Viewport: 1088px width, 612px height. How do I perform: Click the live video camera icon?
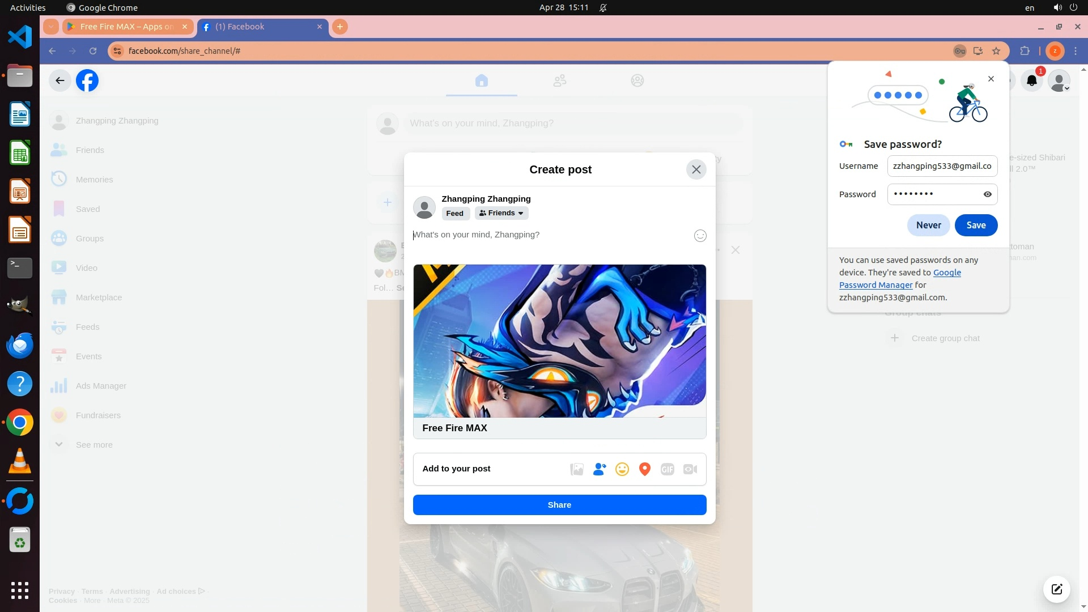pos(690,469)
